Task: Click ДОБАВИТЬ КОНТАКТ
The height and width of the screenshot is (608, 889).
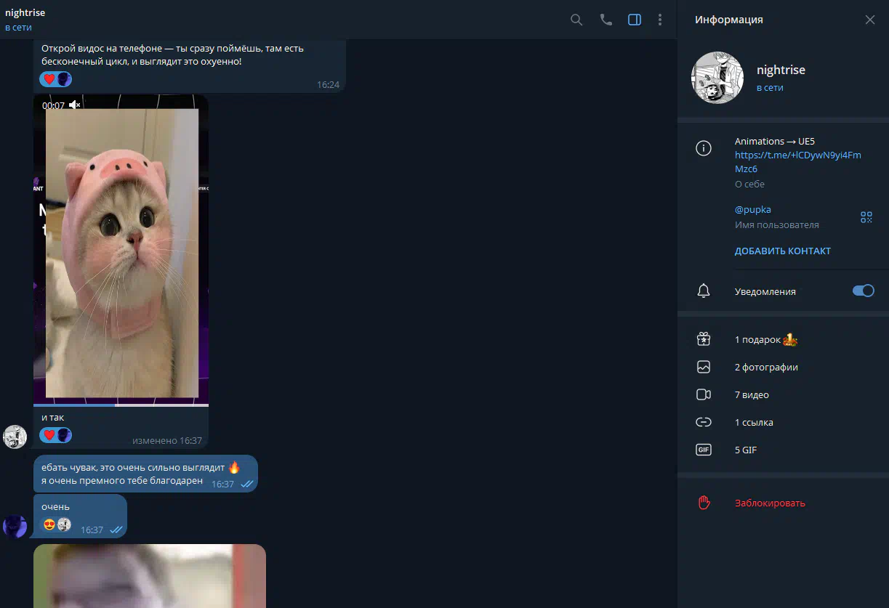Action: [x=783, y=251]
